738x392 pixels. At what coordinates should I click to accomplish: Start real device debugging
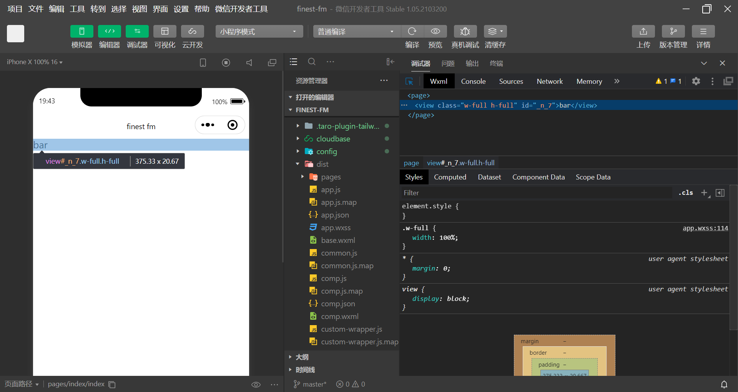coord(465,32)
